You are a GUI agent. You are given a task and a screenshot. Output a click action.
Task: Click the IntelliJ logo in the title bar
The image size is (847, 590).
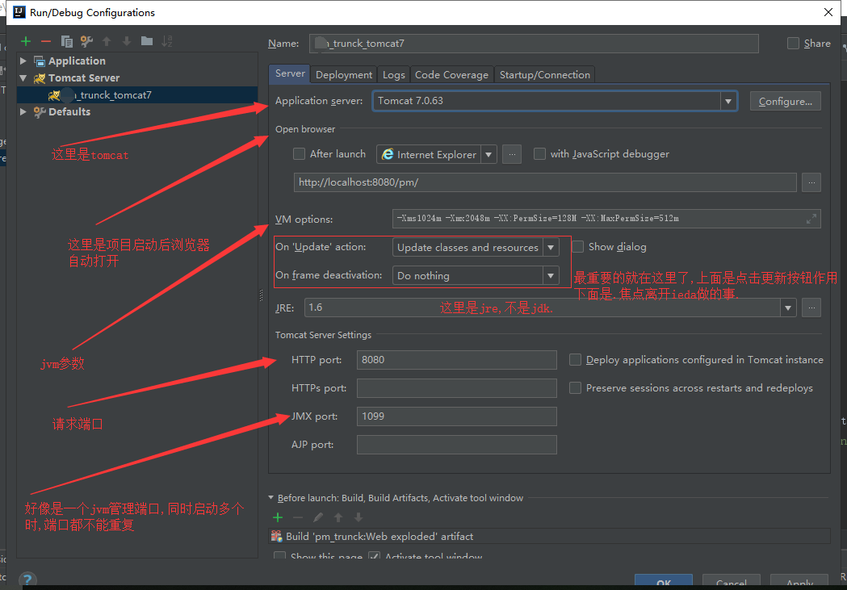19,12
